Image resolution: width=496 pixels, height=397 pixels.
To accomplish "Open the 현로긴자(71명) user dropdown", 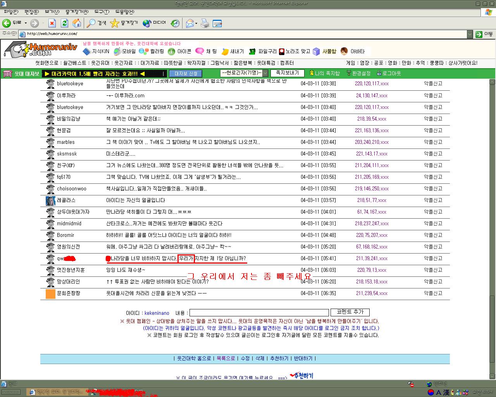I will 244,73.
